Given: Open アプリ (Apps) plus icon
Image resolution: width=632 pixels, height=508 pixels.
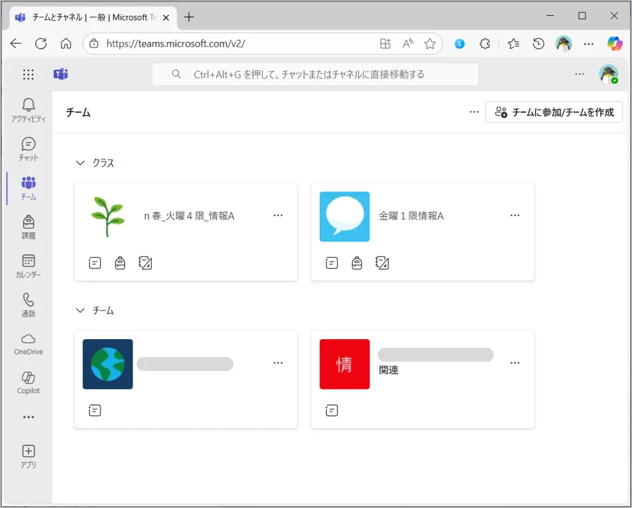Looking at the screenshot, I should click(28, 457).
